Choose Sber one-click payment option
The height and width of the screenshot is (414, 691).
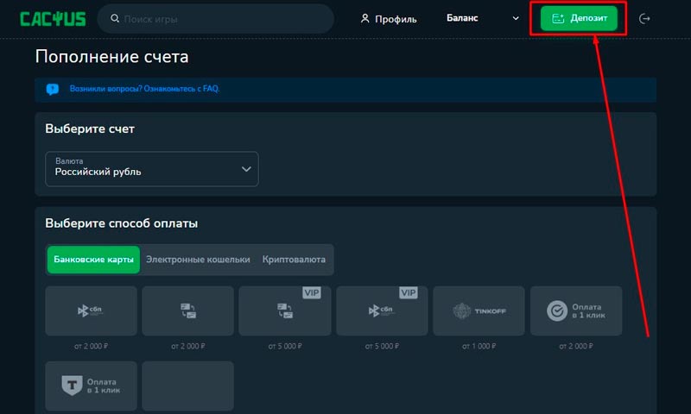coord(575,310)
